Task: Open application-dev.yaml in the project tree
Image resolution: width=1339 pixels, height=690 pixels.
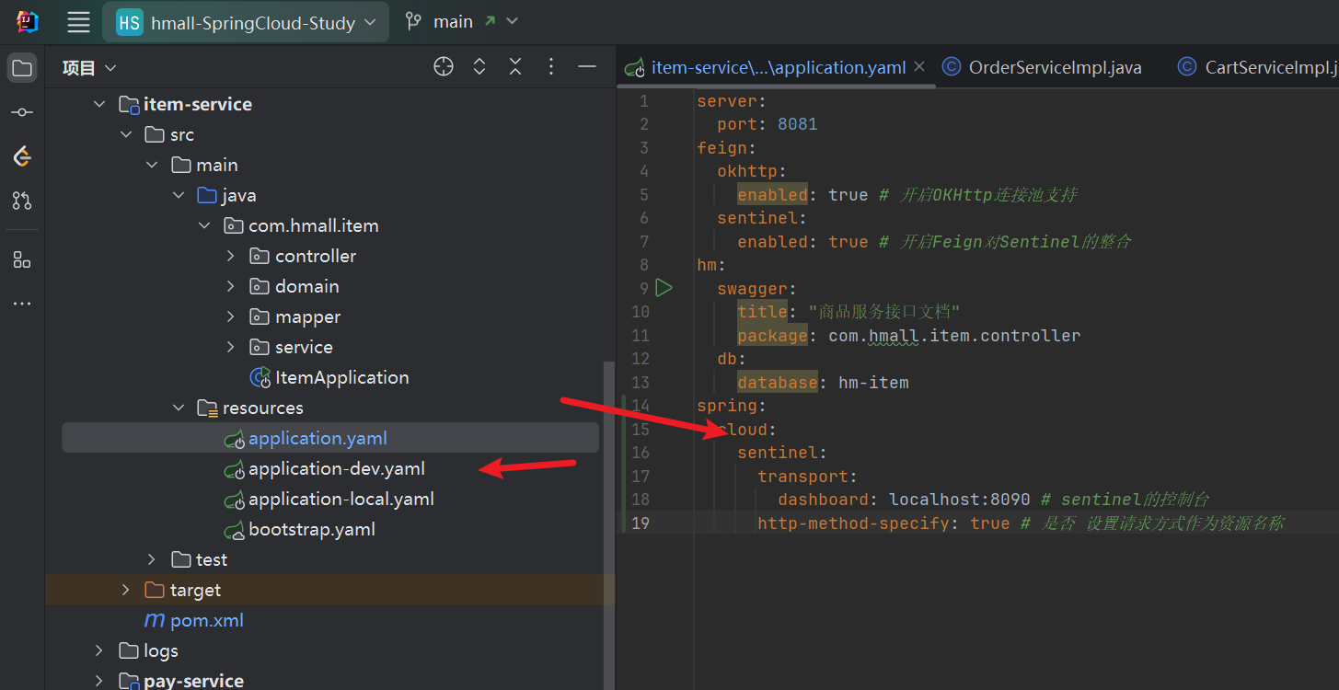Action: pos(336,469)
